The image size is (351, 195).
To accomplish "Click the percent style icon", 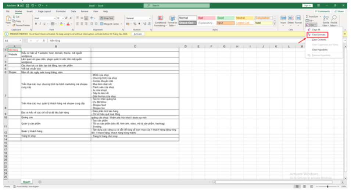I will pyautogui.click(x=135, y=24).
